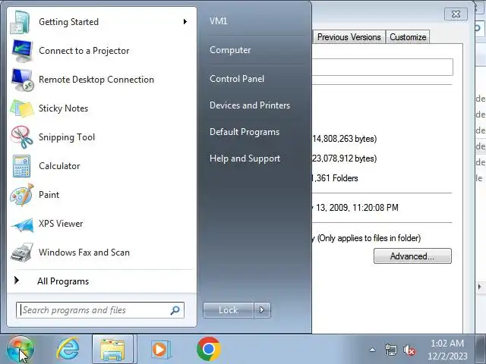Show hidden tray icons arrow
The height and width of the screenshot is (364, 486).
tap(373, 350)
